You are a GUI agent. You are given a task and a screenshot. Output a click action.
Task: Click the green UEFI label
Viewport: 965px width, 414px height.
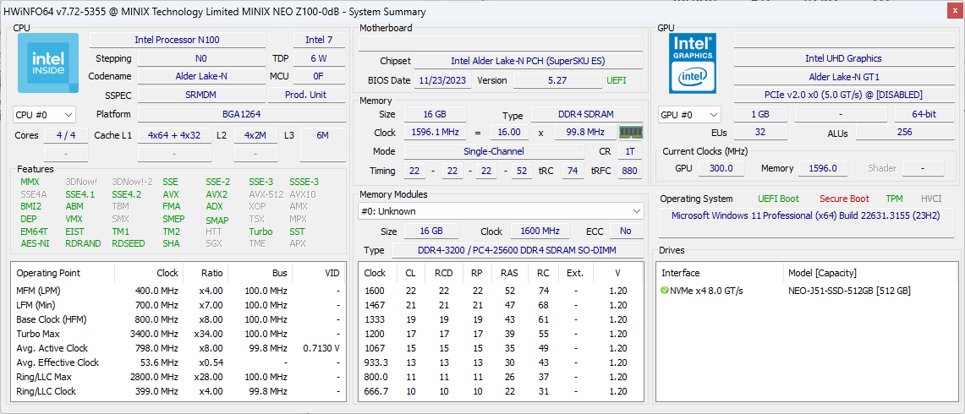(x=616, y=80)
